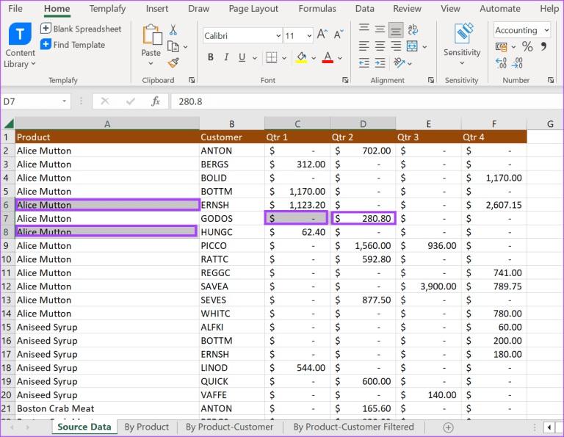Decrease decimal places

pyautogui.click(x=517, y=63)
